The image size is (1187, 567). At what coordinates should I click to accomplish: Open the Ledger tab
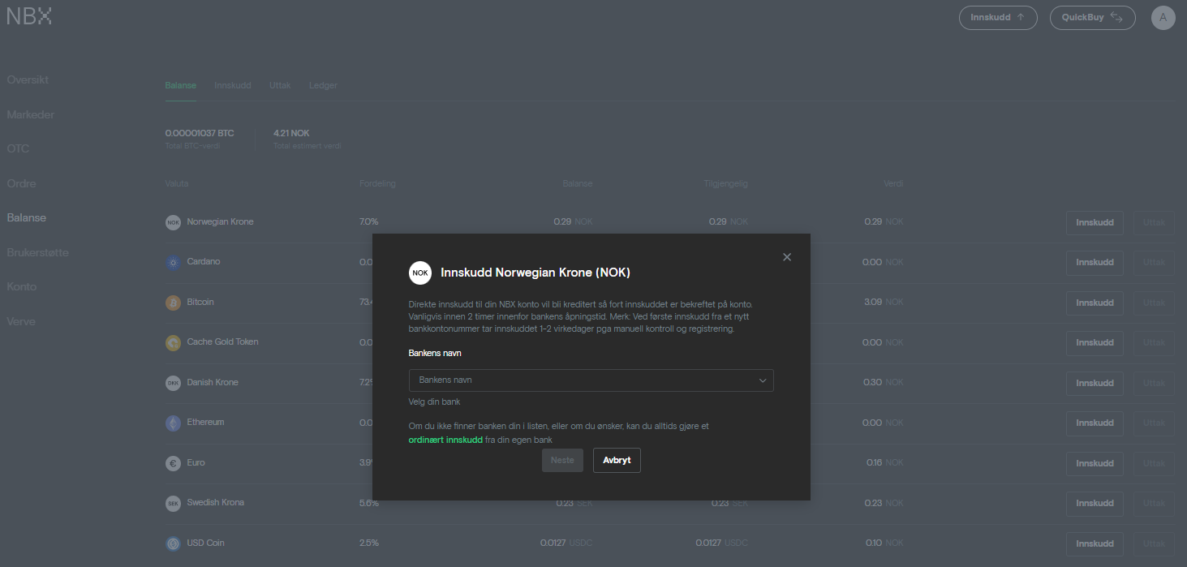click(x=323, y=85)
